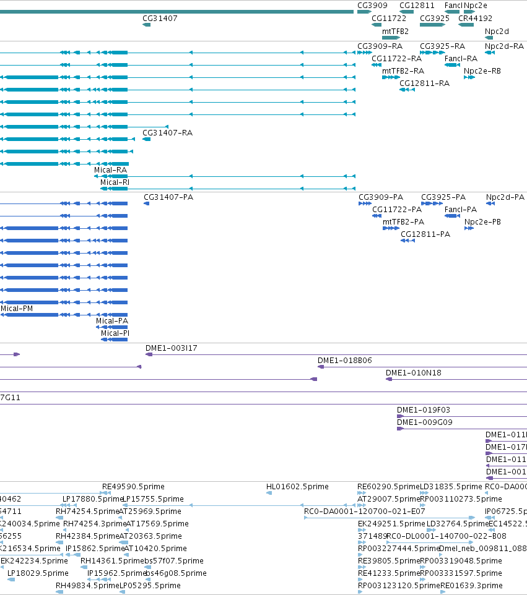527x595 pixels.
Task: Click the Mical-RA transcript label
Action: 110,170
